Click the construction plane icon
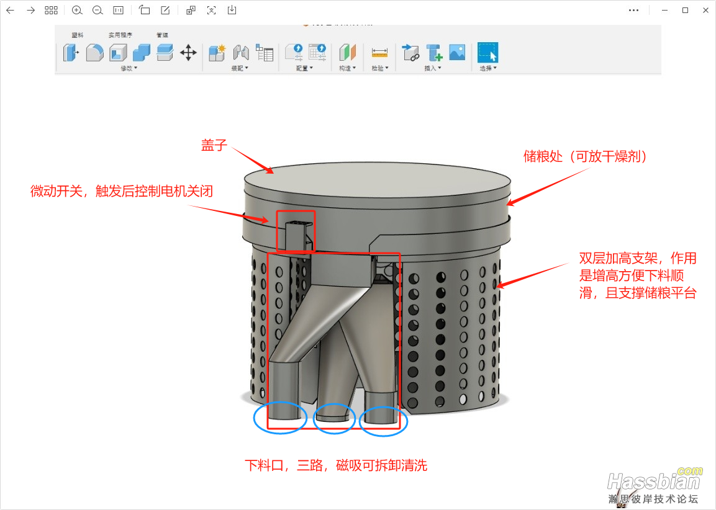716x510 pixels. (348, 53)
